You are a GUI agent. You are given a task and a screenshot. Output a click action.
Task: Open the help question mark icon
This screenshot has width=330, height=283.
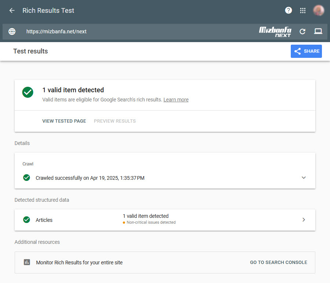[x=288, y=10]
